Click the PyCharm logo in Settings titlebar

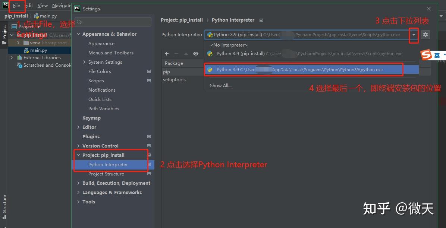pyautogui.click(x=77, y=8)
